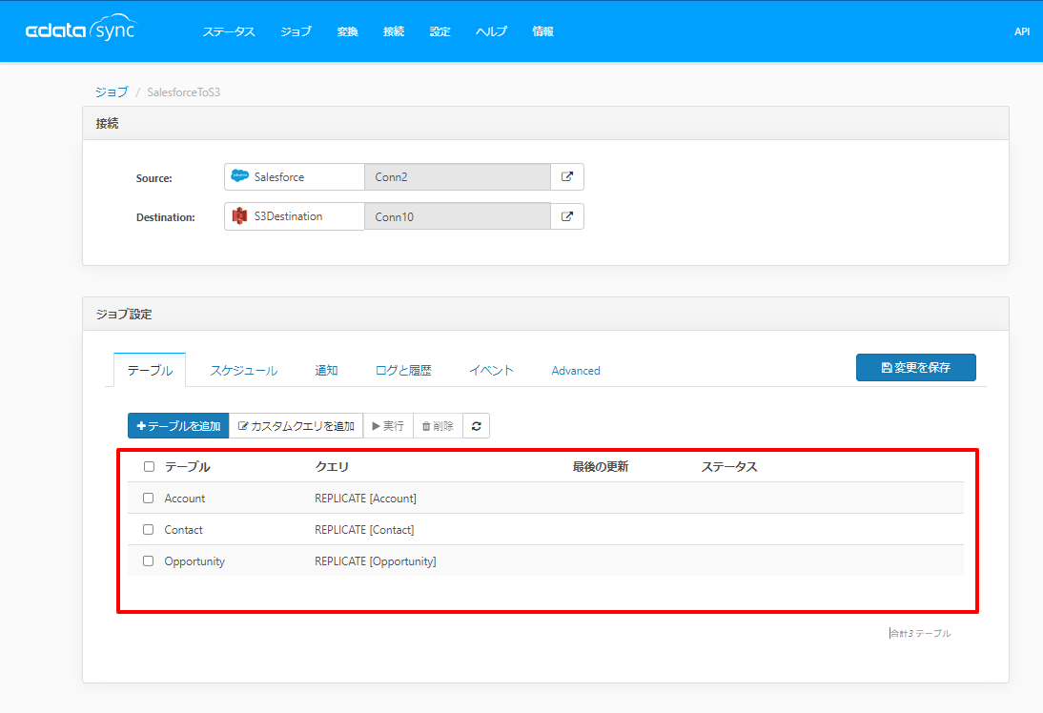Check the Account table checkbox

[x=149, y=499]
